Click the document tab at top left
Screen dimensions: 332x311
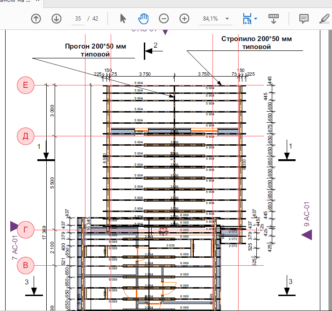[x=21, y=2]
